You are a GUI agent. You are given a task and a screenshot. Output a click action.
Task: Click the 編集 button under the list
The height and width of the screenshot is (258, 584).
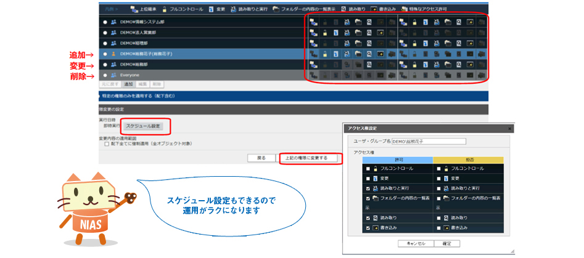click(x=142, y=84)
